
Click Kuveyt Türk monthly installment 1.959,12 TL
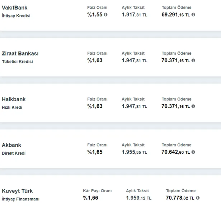(138, 198)
